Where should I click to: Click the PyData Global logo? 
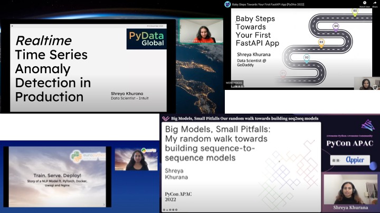click(x=147, y=39)
